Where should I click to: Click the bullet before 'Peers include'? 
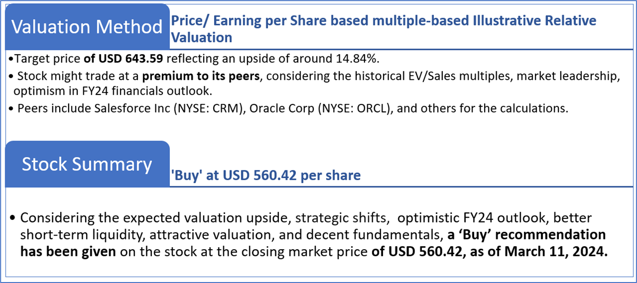[11, 109]
